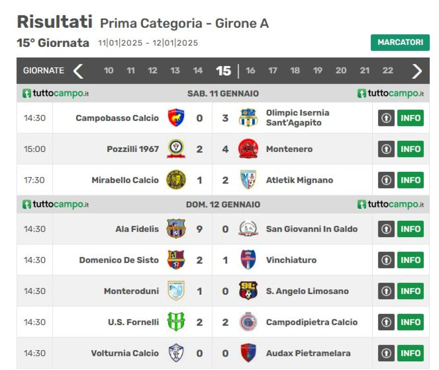Click upload icon beside Pozzilli 1967 match
The height and width of the screenshot is (370, 439).
(386, 149)
